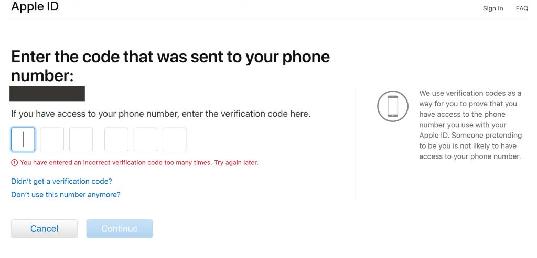Click the "If you have access" instruction text
This screenshot has height=258, width=537.
pyautogui.click(x=160, y=114)
